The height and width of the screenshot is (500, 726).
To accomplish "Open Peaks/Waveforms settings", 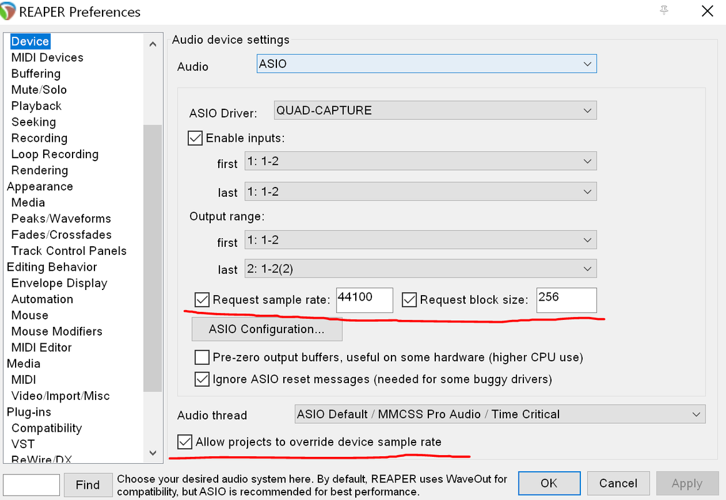I will [x=61, y=219].
